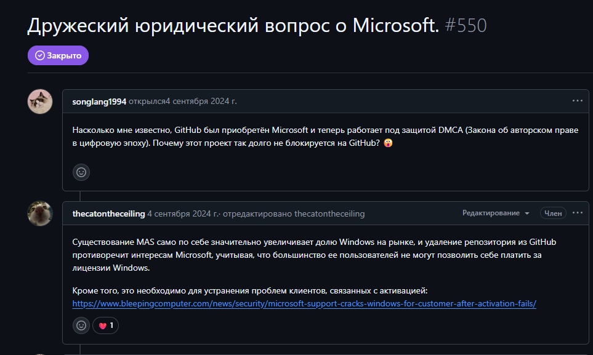Image resolution: width=593 pixels, height=355 pixels.
Task: Add emoji reaction to songlang1994's comment
Action: [81, 172]
